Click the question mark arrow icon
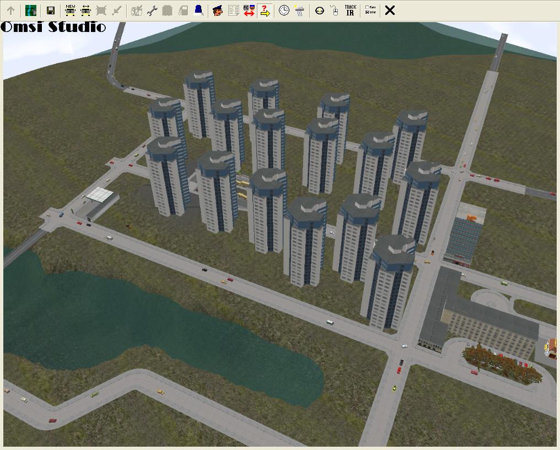This screenshot has height=450, width=560. pos(265,10)
